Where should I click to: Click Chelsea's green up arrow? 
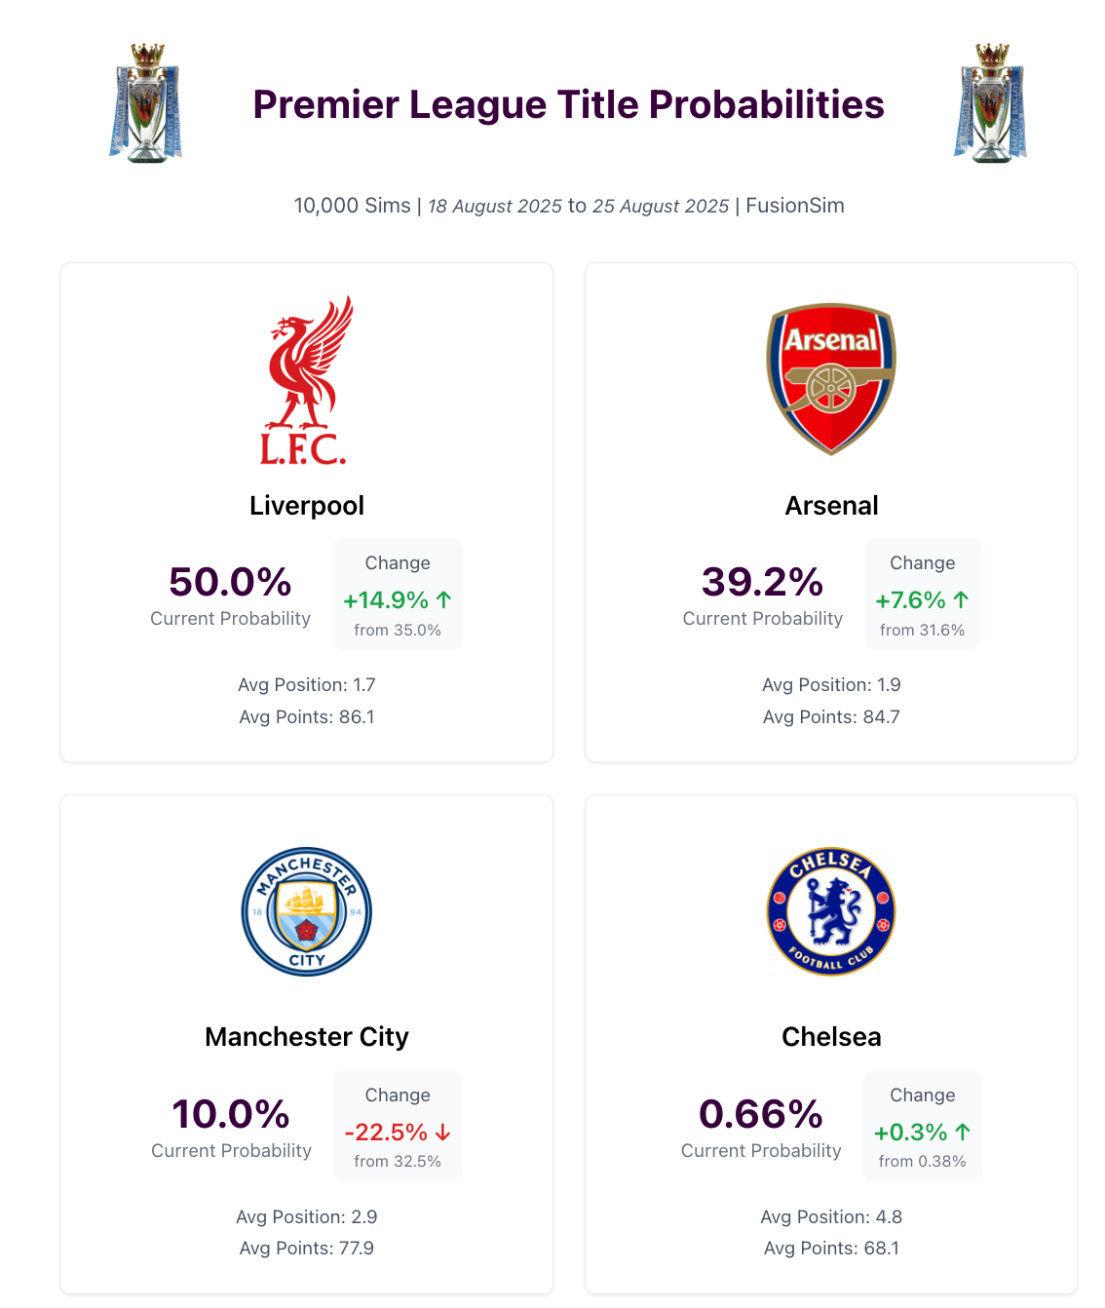(963, 1133)
